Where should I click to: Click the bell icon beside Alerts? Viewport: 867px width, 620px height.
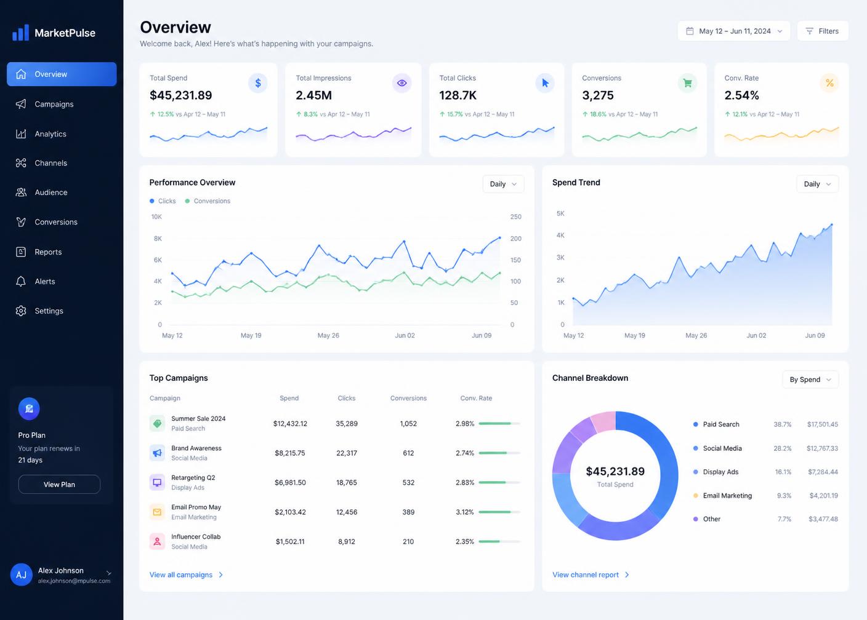click(21, 281)
